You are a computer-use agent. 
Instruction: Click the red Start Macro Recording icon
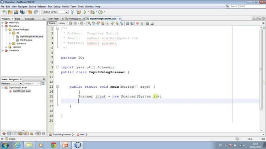tap(138, 23)
